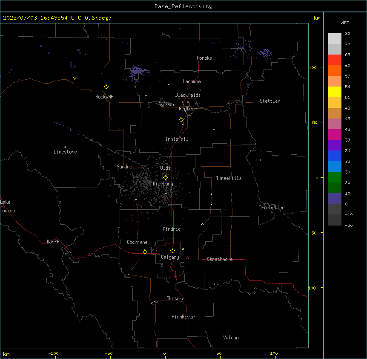
Task: Click the Drumheller label
Action: (272, 208)
